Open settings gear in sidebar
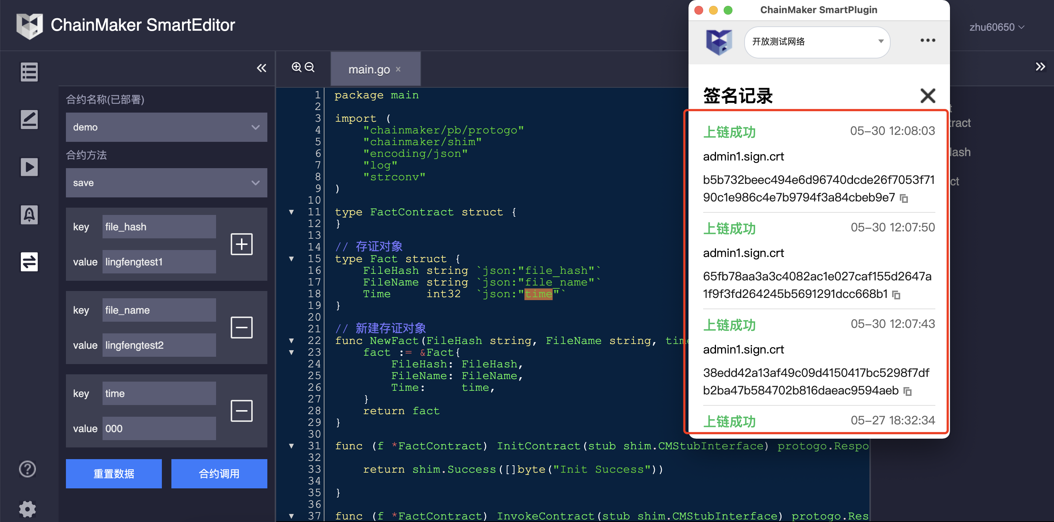Screen dimensions: 1054x522 coord(27,508)
